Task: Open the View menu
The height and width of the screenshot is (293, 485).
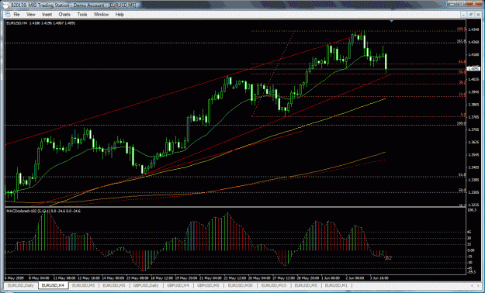Action: point(31,15)
